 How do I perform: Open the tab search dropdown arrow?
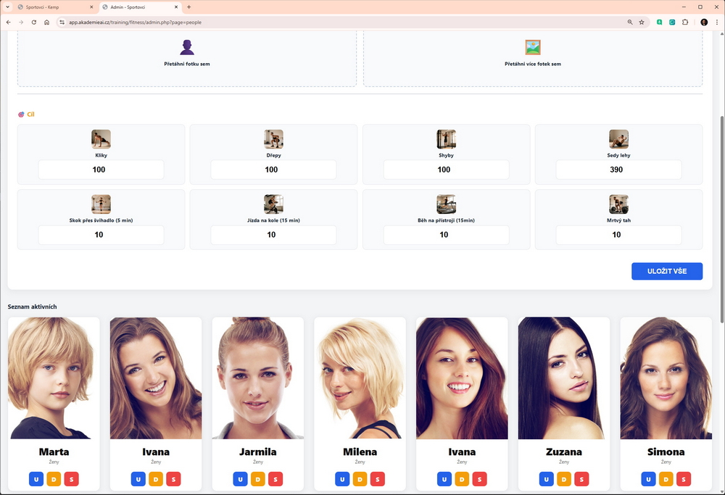coord(7,7)
